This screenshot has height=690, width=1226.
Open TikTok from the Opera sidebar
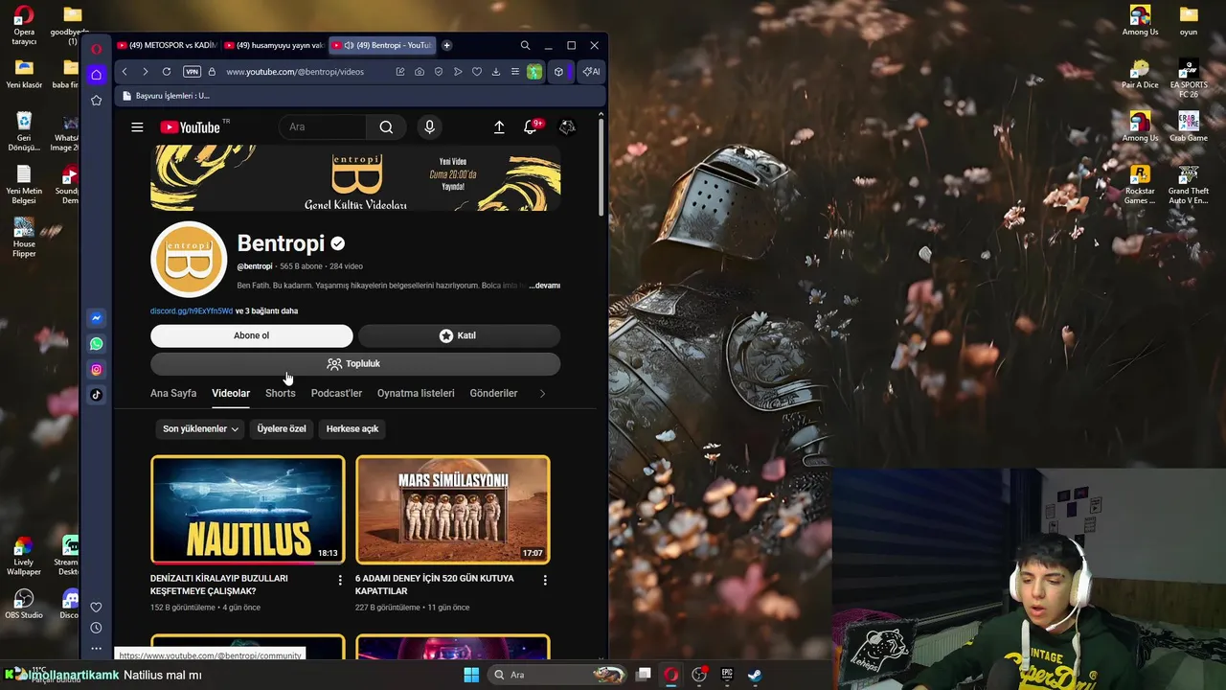[96, 394]
